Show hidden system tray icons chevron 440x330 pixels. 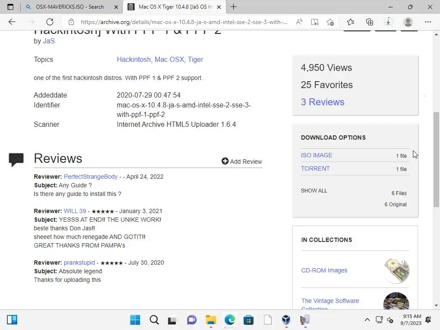click(367, 320)
